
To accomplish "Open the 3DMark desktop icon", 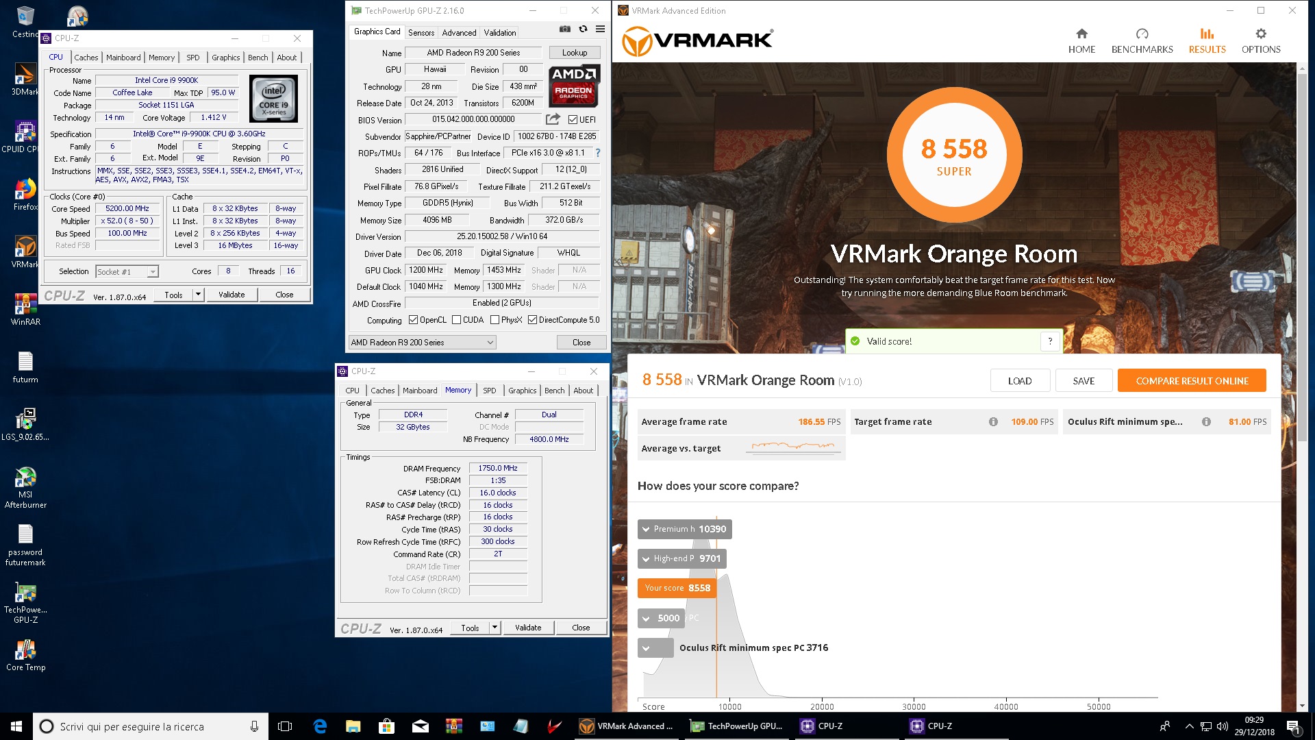I will click(x=25, y=79).
